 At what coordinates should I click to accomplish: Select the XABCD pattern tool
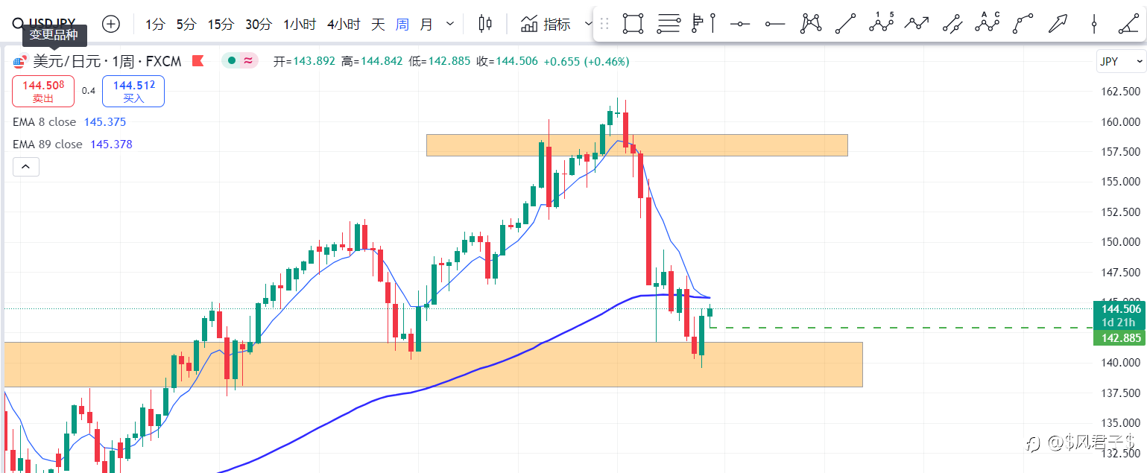point(811,24)
